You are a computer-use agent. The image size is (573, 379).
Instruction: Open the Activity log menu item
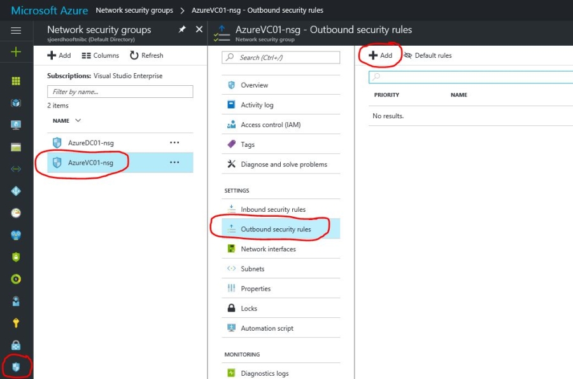tap(281, 105)
